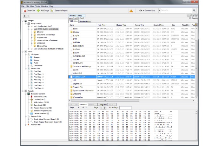Viewport: 219px width, 146px height.
Task: Sort table by Name column header
Action: [x=83, y=25]
